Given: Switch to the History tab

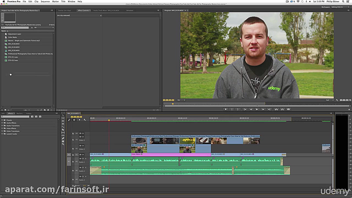Looking at the screenshot, I should point(29,113).
